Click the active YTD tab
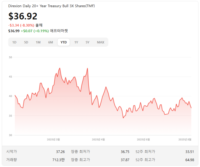 (x=64, y=42)
